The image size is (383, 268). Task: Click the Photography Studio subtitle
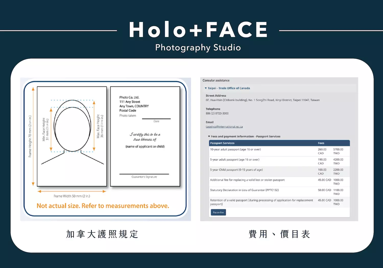pyautogui.click(x=198, y=47)
